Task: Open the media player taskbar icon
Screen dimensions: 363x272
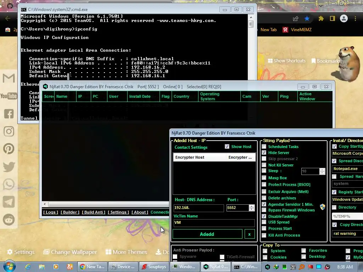Action: tap(56, 267)
